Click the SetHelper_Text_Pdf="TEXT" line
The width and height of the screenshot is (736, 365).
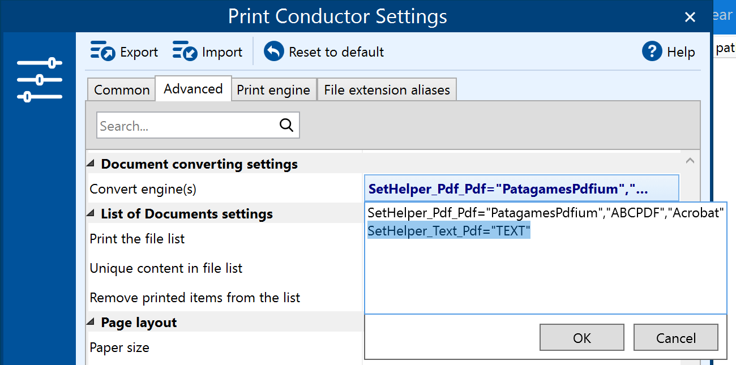pyautogui.click(x=449, y=231)
